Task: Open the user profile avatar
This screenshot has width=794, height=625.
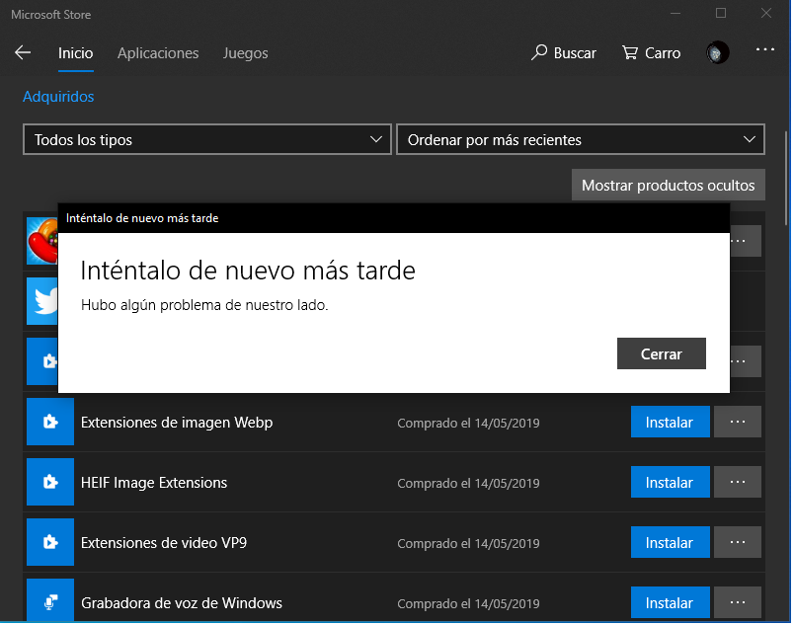Action: click(x=717, y=52)
